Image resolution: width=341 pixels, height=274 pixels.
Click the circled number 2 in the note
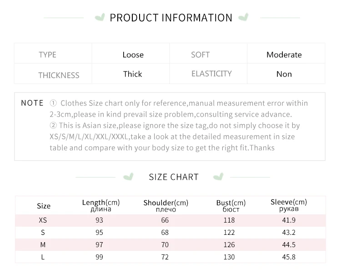[x=53, y=125]
